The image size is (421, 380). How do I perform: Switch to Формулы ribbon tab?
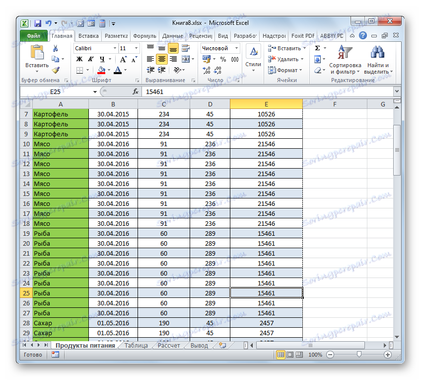pos(144,36)
